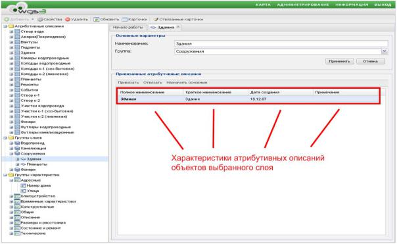Click the table icon beside Гидранты
Image resolution: width=397 pixels, height=244 pixels.
(17, 47)
